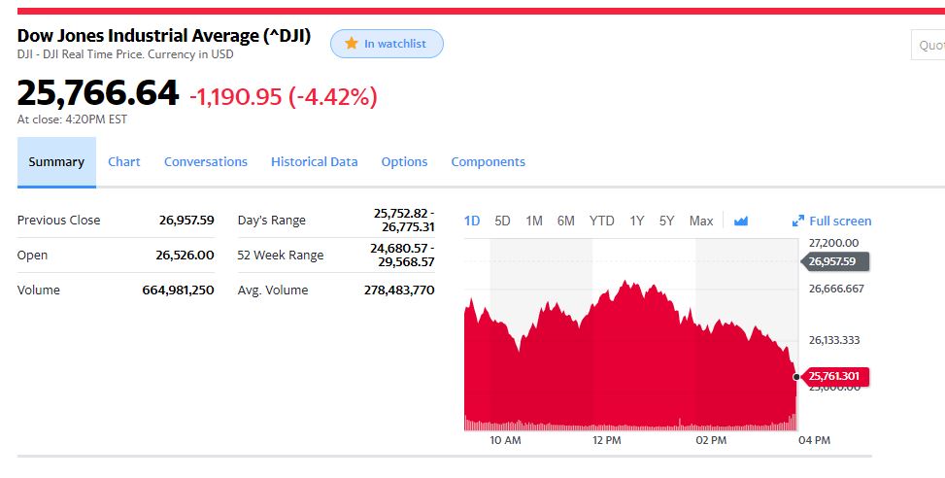This screenshot has height=478, width=945.
Task: Switch chart to 1M range
Action: pyautogui.click(x=534, y=221)
